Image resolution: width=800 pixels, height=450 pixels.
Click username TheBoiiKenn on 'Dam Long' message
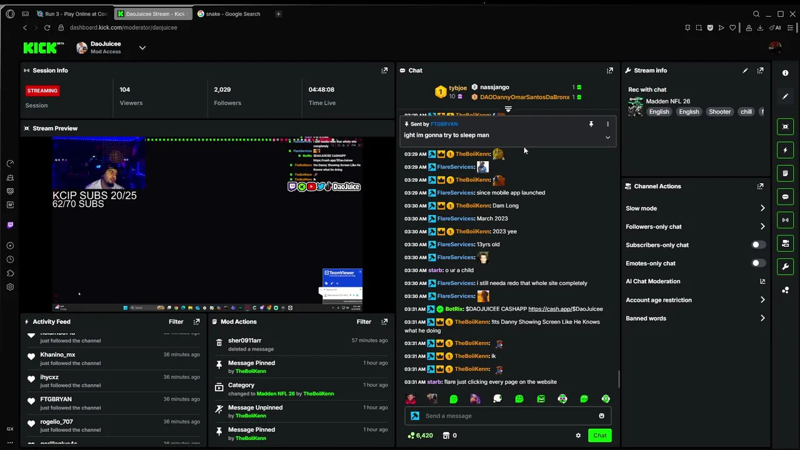[x=472, y=206]
